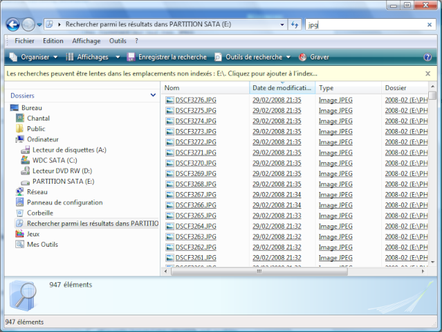Sort by Date de modification column
The height and width of the screenshot is (332, 442).
click(x=282, y=88)
